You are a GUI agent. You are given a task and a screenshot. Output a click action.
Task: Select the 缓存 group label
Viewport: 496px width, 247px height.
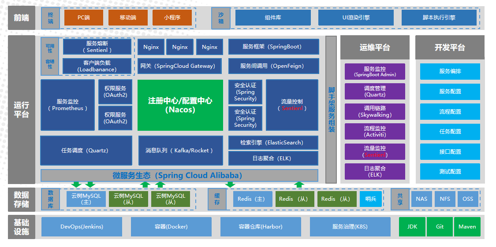(217, 199)
